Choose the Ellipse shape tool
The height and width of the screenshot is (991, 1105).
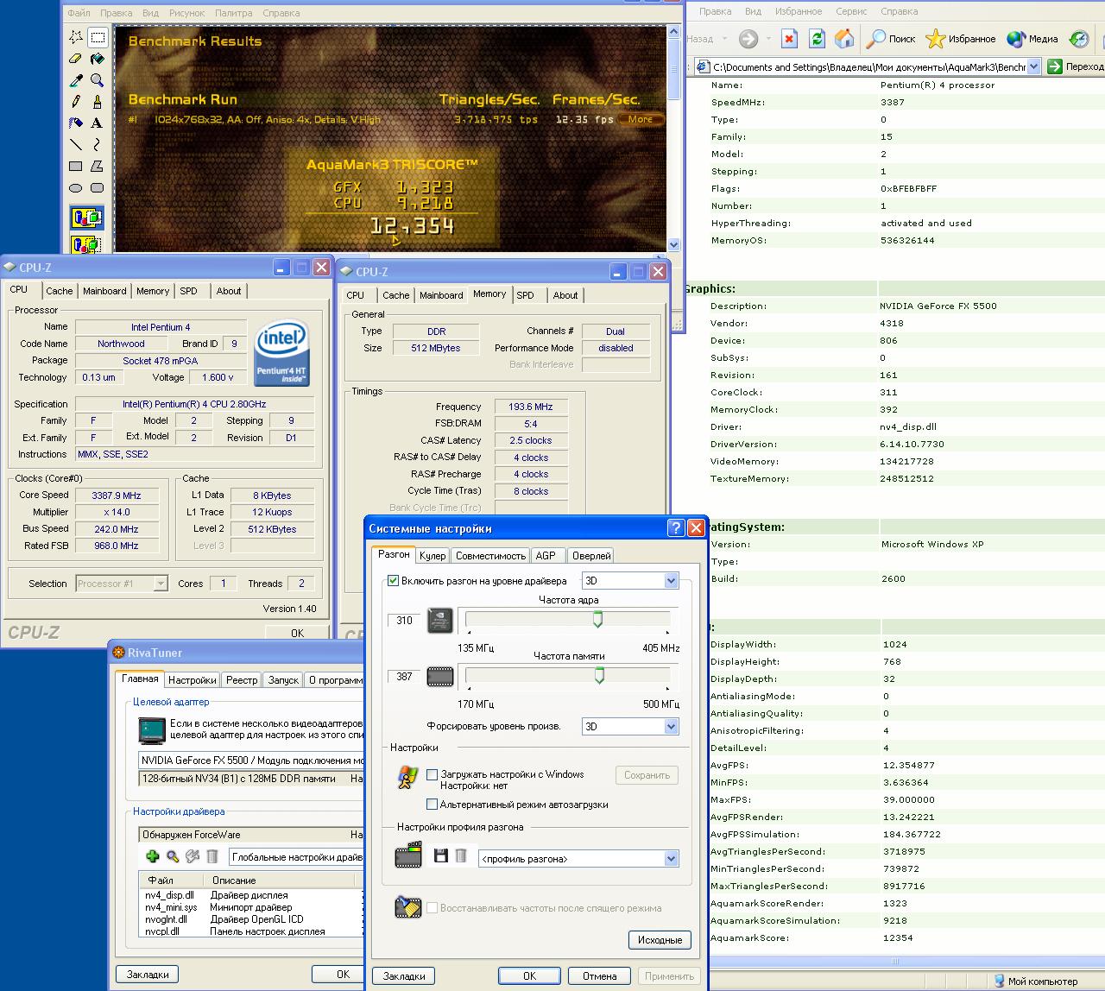76,188
